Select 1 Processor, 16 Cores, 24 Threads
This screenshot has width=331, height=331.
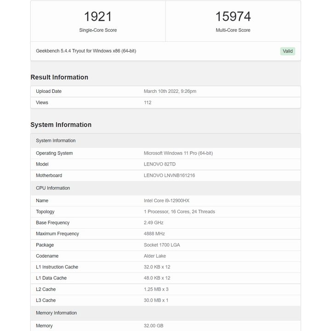coord(179,212)
